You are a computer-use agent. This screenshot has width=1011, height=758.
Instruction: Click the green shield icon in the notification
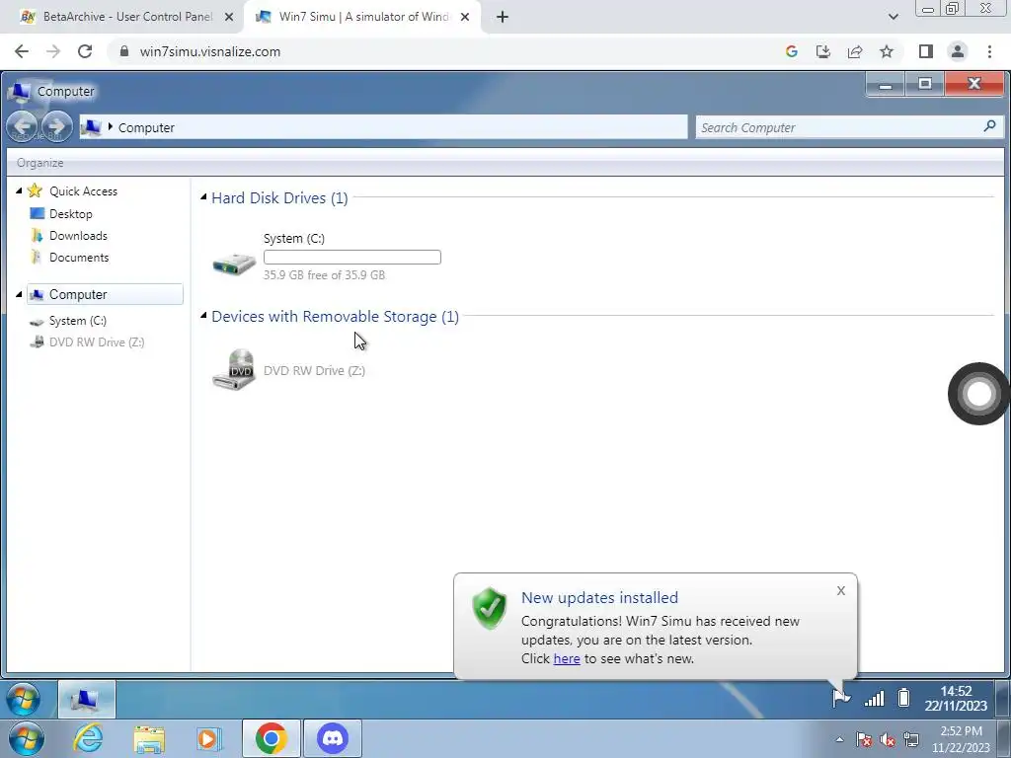click(x=490, y=608)
